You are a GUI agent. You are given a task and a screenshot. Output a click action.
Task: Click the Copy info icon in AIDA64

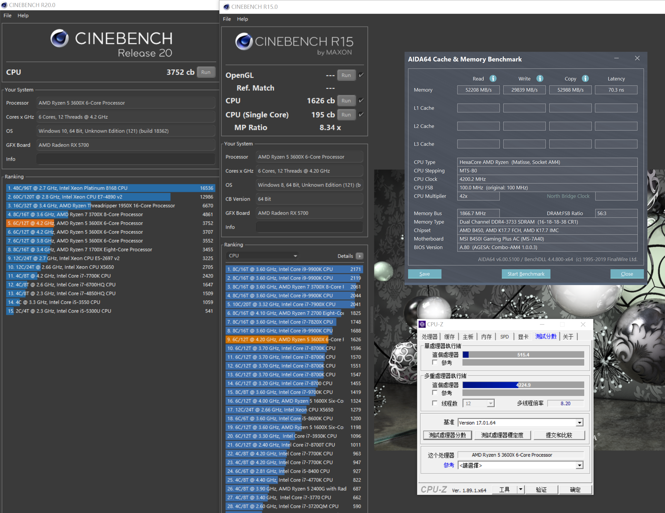(x=585, y=78)
